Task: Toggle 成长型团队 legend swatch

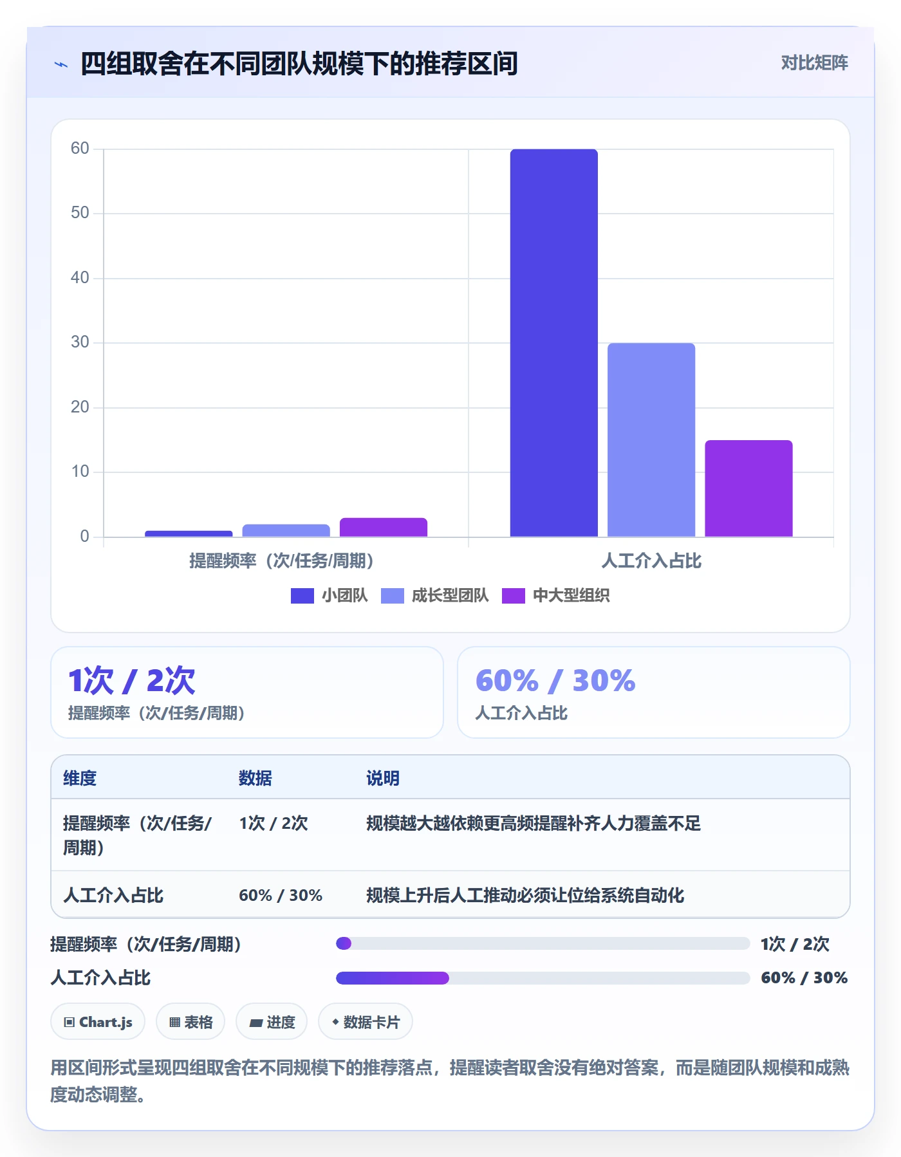Action: coord(392,596)
